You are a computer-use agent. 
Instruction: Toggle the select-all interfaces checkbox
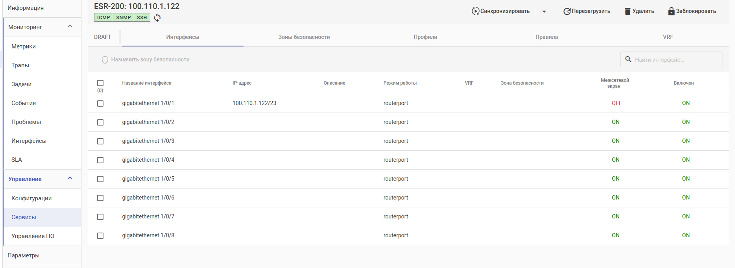point(100,83)
